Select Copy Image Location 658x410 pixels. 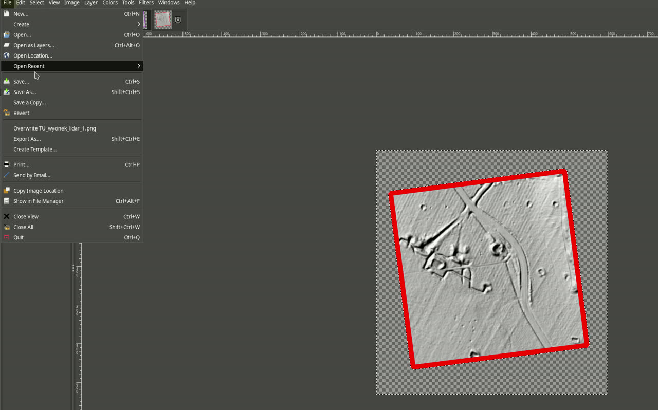[x=72, y=191]
